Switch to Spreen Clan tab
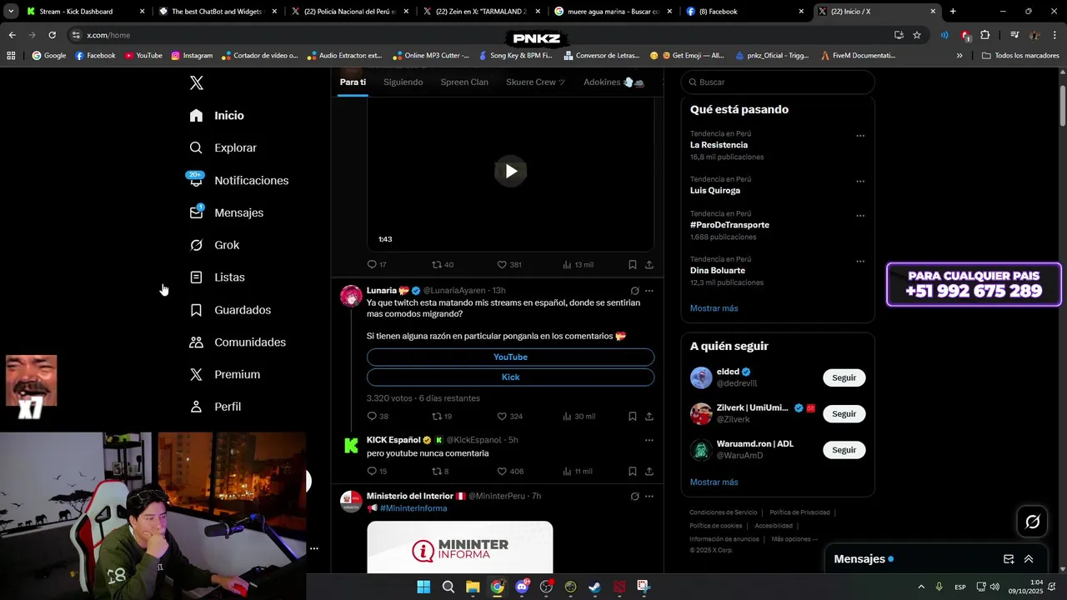The width and height of the screenshot is (1067, 600). [x=464, y=82]
